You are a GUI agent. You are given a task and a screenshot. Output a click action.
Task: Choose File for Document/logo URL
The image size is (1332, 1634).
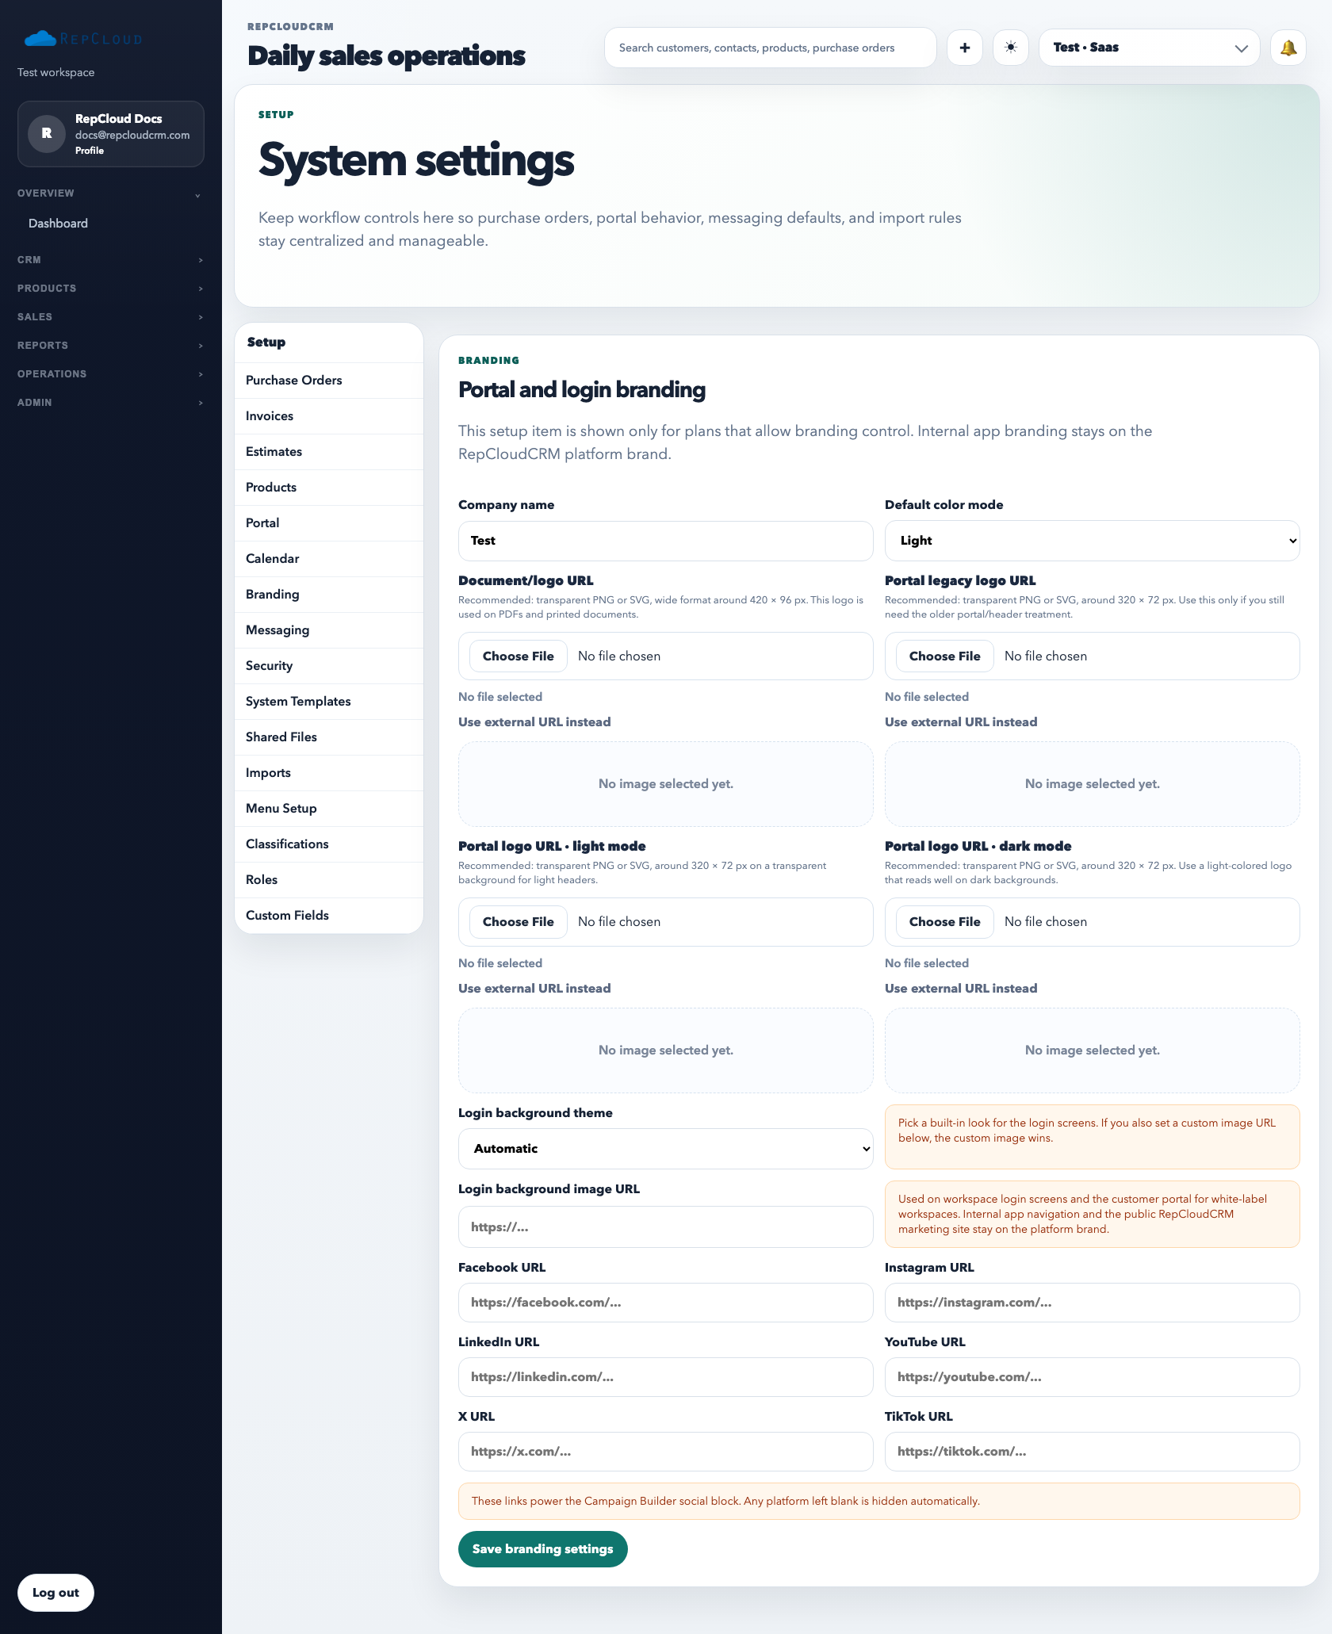click(519, 656)
